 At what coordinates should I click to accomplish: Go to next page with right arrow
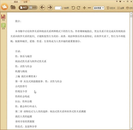50,8
